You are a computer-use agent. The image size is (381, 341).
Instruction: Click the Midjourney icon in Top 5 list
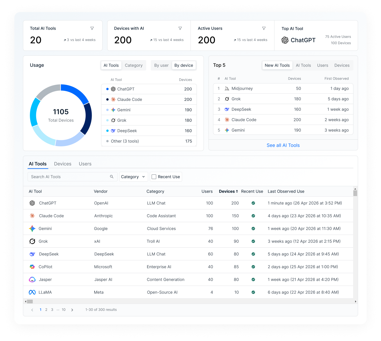click(227, 89)
